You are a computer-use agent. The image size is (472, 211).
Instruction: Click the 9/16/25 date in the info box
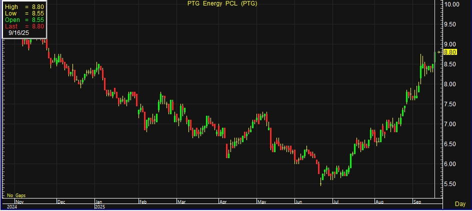coord(20,33)
